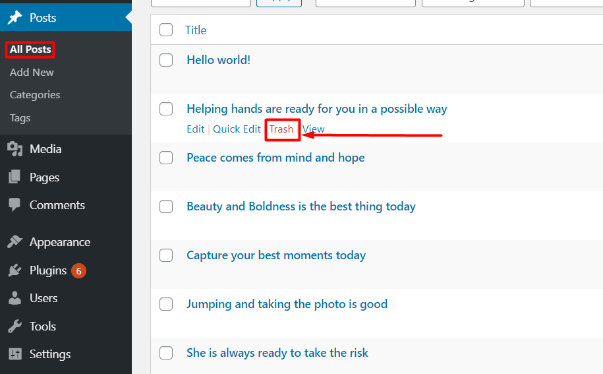Move Helping hands post to Trash

click(x=281, y=129)
